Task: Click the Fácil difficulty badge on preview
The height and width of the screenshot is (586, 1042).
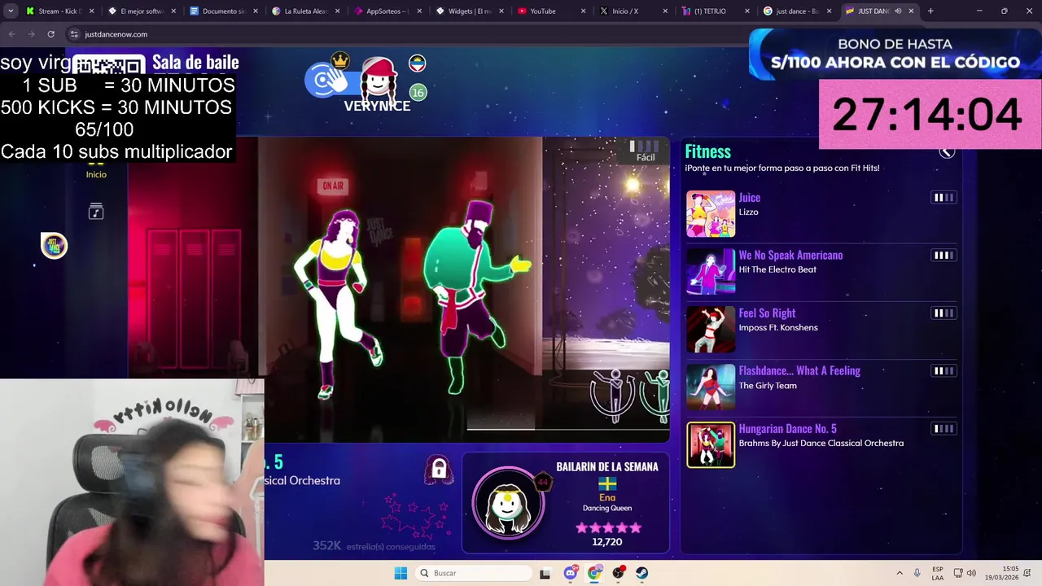Action: (645, 151)
